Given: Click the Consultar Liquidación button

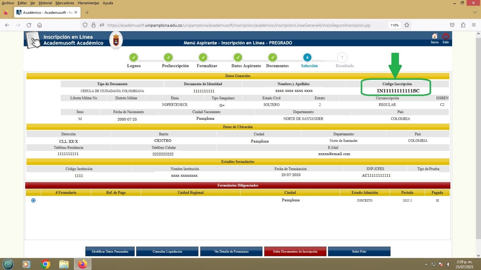Looking at the screenshot, I should coord(167,252).
